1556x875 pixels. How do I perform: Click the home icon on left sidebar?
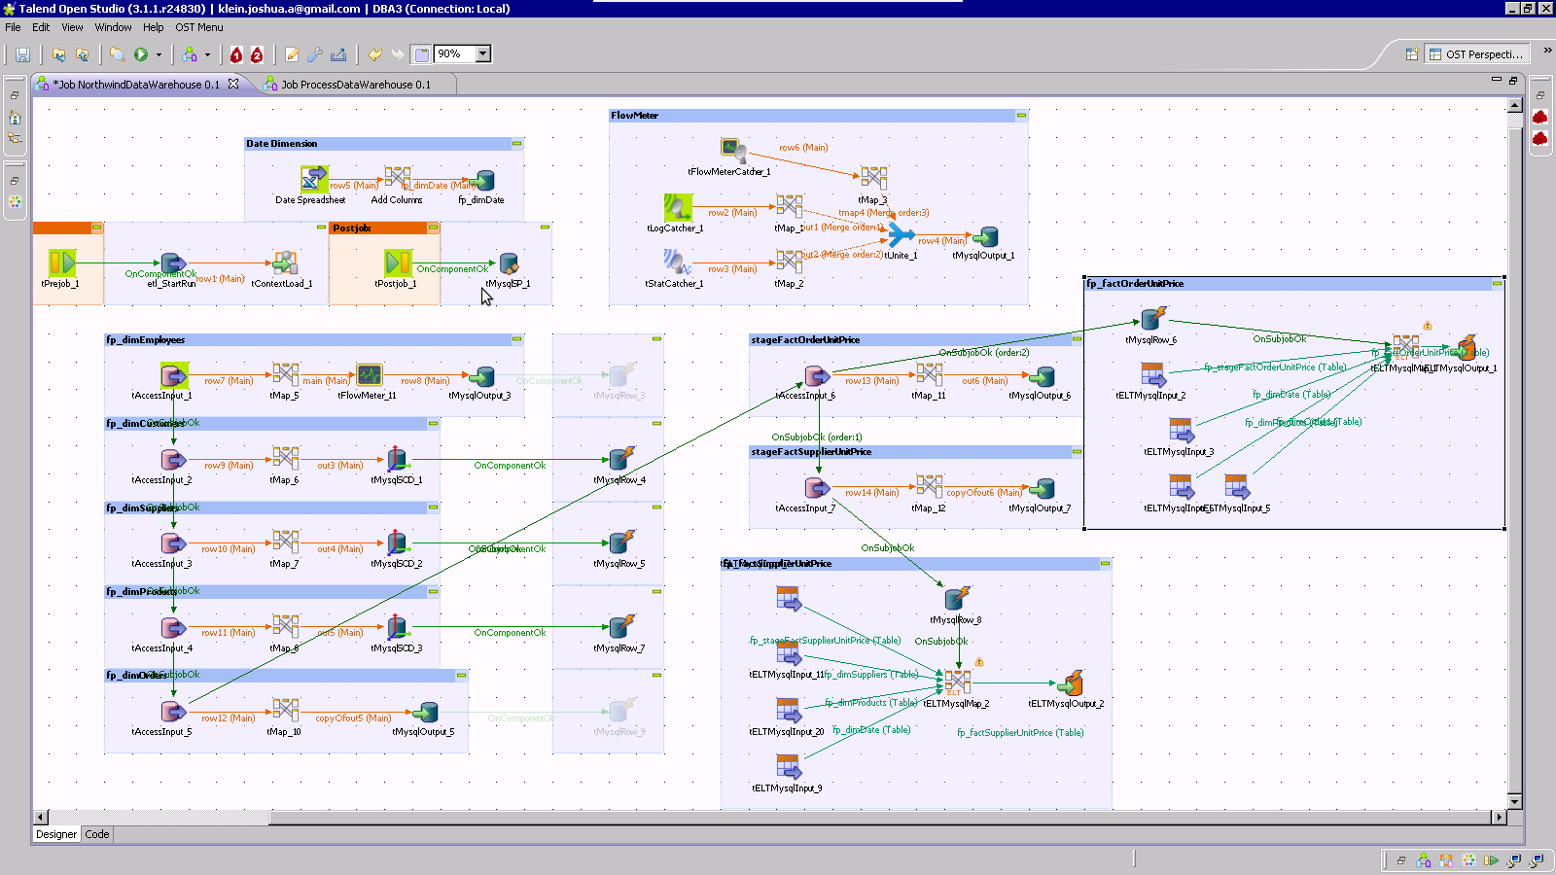click(x=15, y=118)
